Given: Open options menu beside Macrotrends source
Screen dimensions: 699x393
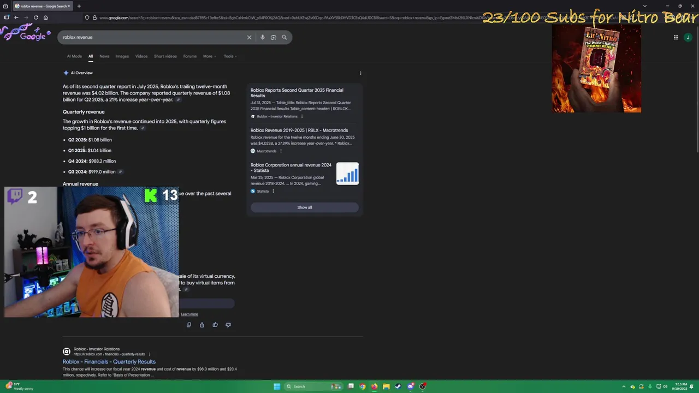Looking at the screenshot, I should pyautogui.click(x=281, y=151).
